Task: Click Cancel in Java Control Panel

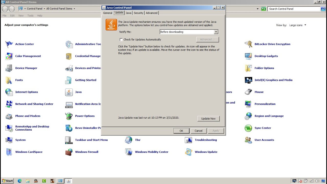Action: (198, 131)
